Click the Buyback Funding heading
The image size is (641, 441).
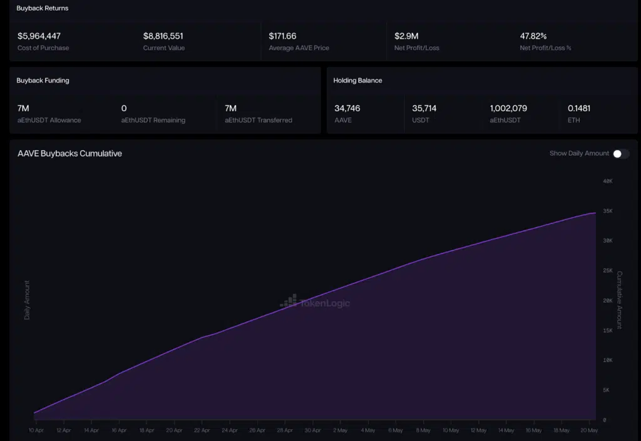[x=43, y=81]
